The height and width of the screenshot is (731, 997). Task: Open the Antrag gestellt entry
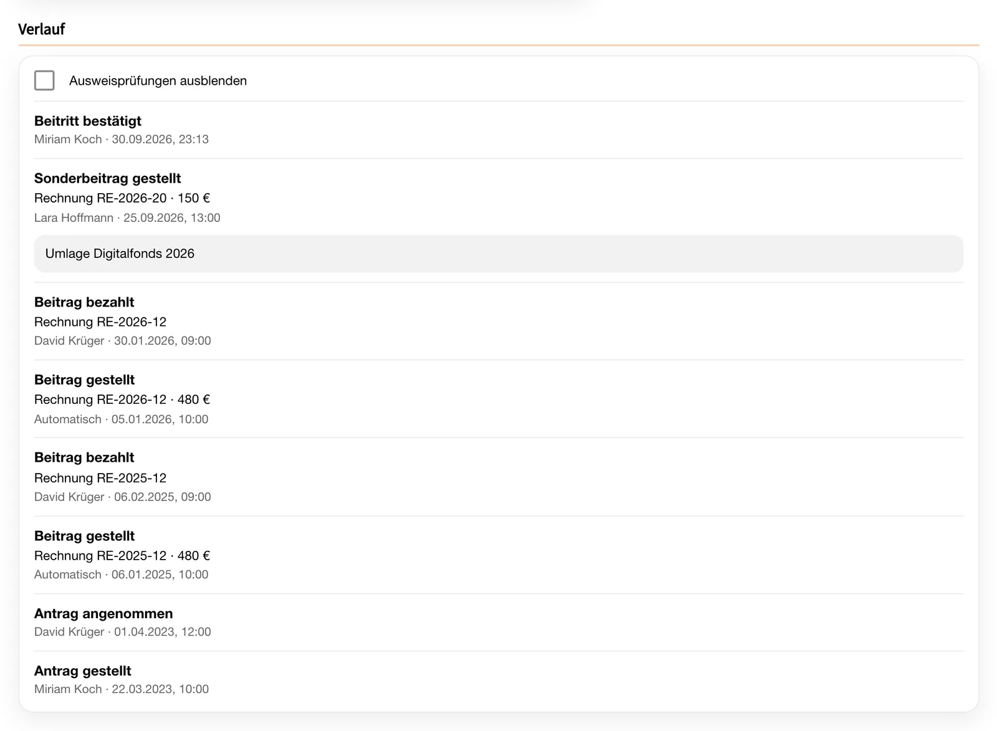coord(499,680)
